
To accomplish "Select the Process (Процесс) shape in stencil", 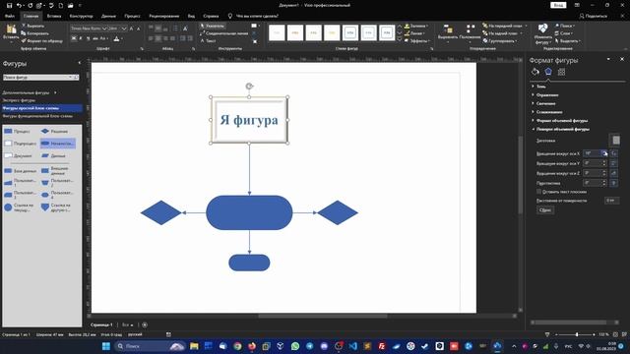I will click(x=18, y=131).
